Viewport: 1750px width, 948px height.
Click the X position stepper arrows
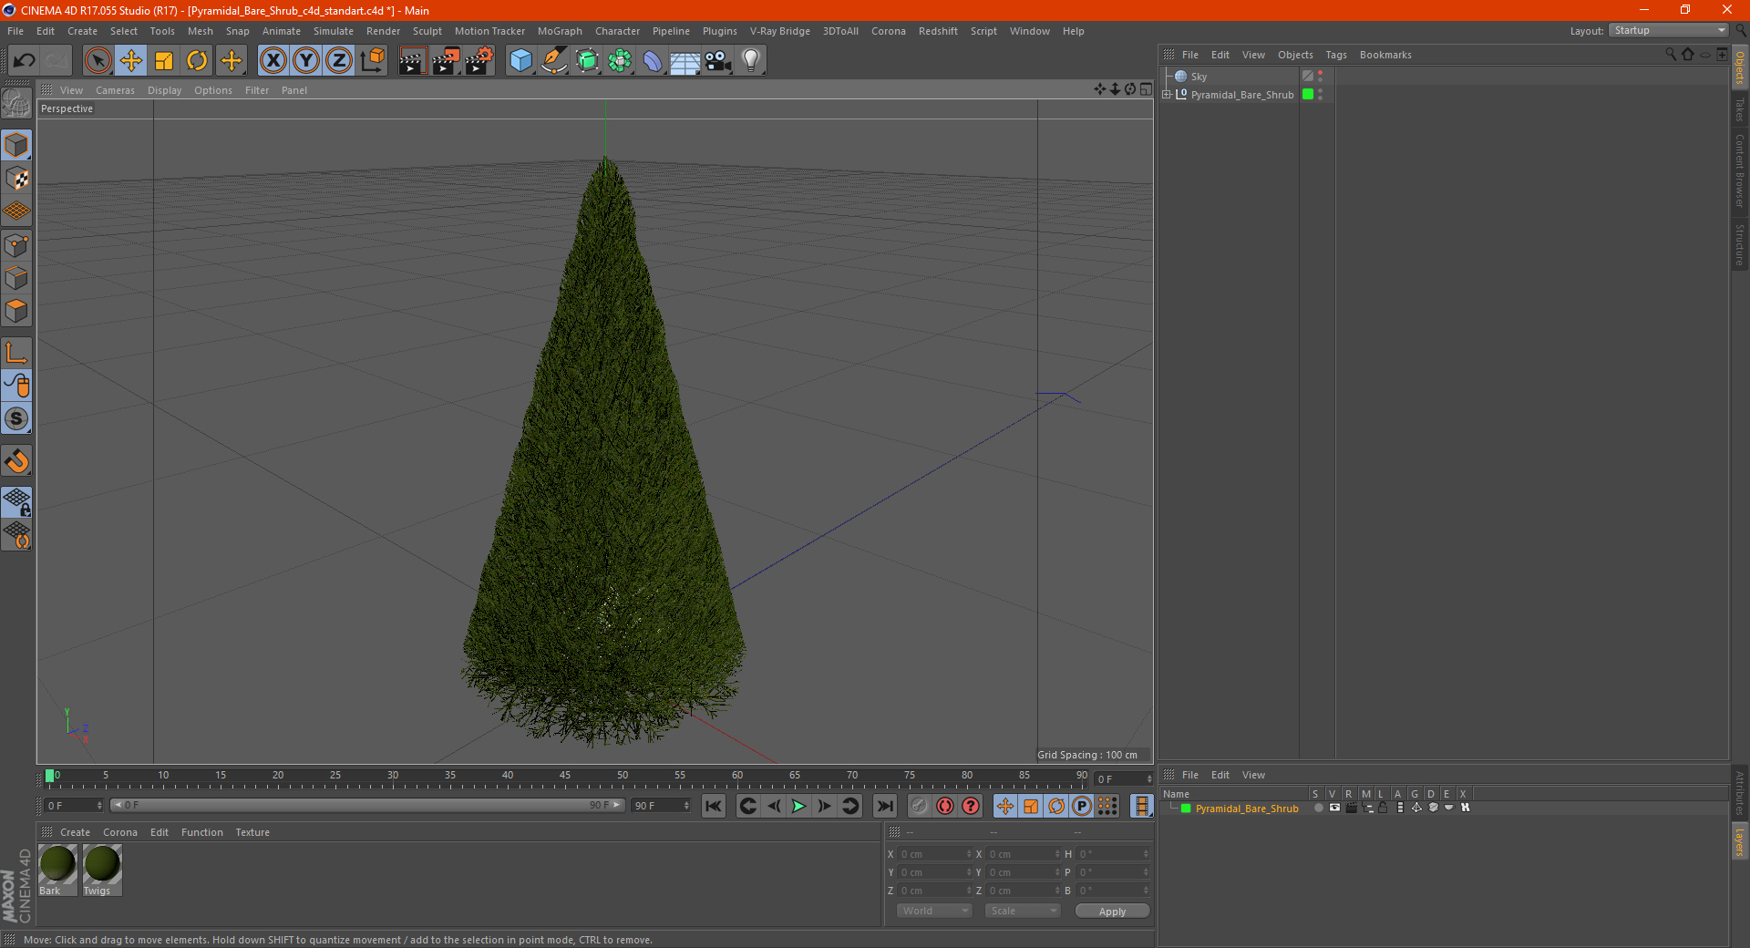[x=969, y=854]
